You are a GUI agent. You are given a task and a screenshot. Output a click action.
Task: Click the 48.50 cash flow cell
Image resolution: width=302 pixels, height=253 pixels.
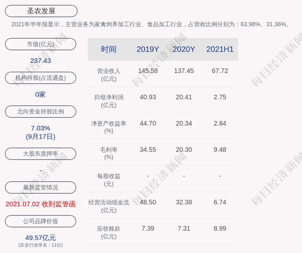(x=148, y=202)
